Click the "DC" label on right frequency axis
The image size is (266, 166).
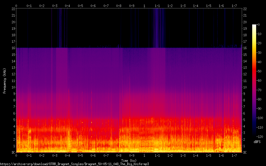pos(245,153)
